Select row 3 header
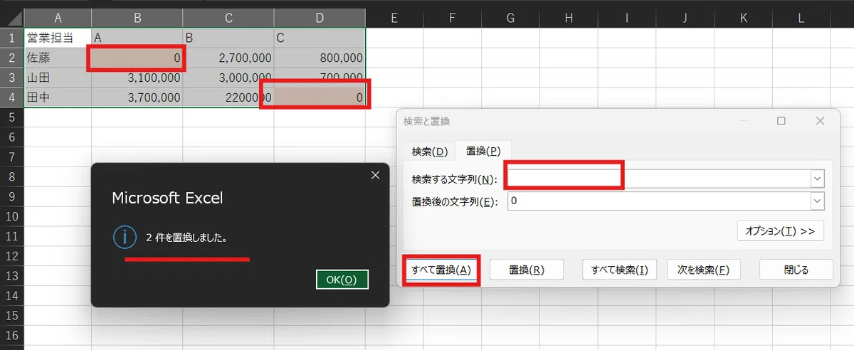The height and width of the screenshot is (350, 854). [11, 78]
